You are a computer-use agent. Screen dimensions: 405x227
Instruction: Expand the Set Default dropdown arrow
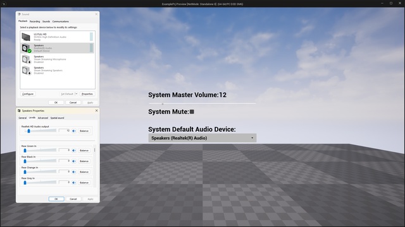[x=76, y=94]
